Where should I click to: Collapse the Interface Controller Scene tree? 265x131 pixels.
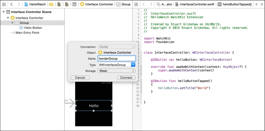(x=4, y=12)
